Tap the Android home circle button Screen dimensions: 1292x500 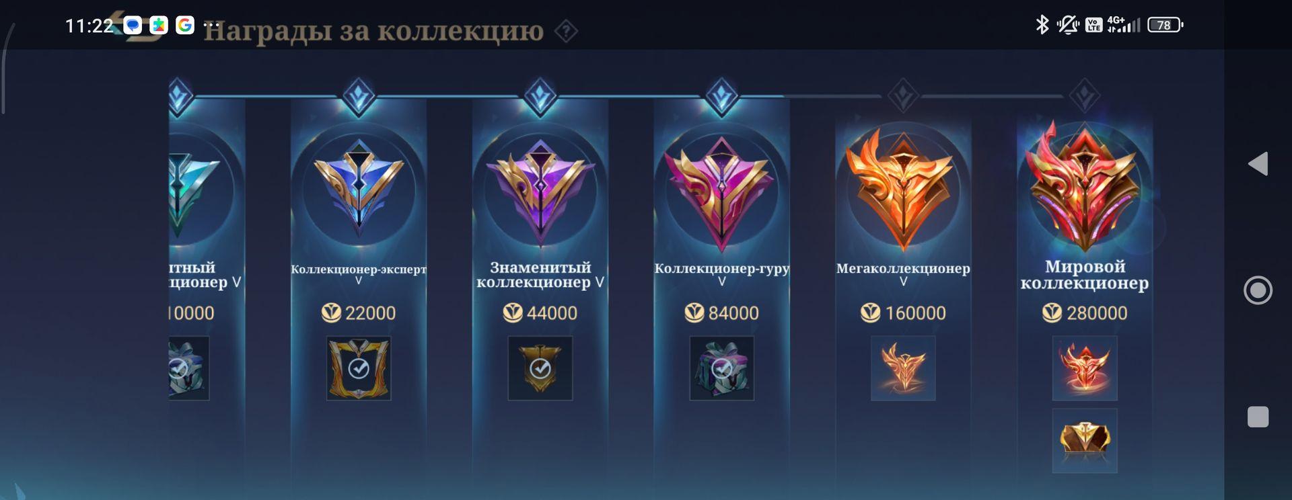[x=1258, y=290]
